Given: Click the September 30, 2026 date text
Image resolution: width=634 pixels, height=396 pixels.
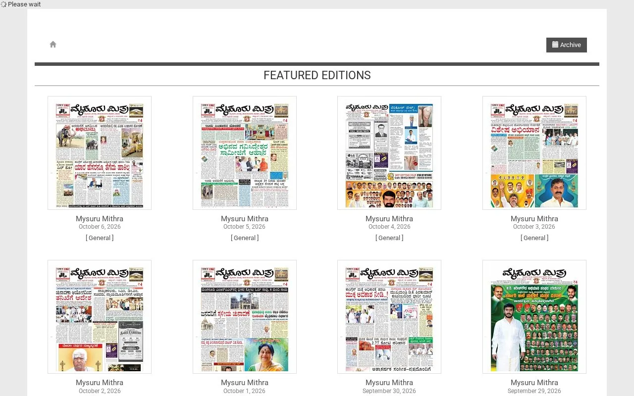Looking at the screenshot, I should point(389,391).
